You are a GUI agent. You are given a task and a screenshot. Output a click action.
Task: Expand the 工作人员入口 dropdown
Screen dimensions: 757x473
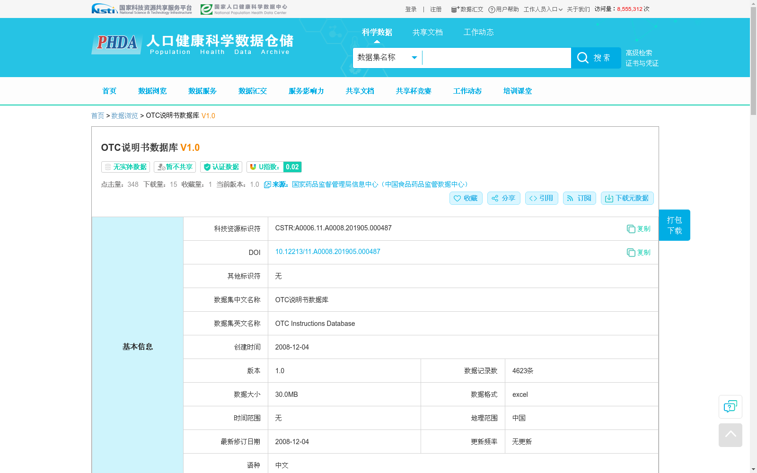(543, 9)
